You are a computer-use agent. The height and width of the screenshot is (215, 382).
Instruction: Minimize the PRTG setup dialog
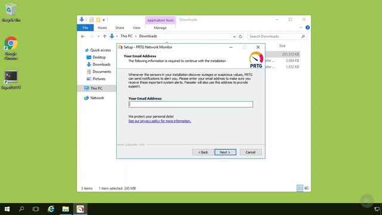(231, 47)
